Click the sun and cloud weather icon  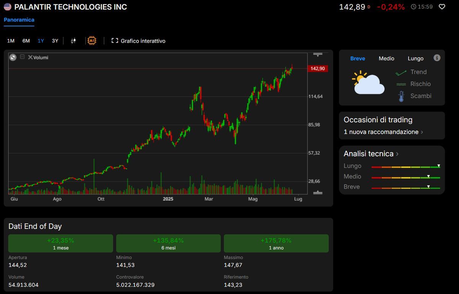point(368,82)
